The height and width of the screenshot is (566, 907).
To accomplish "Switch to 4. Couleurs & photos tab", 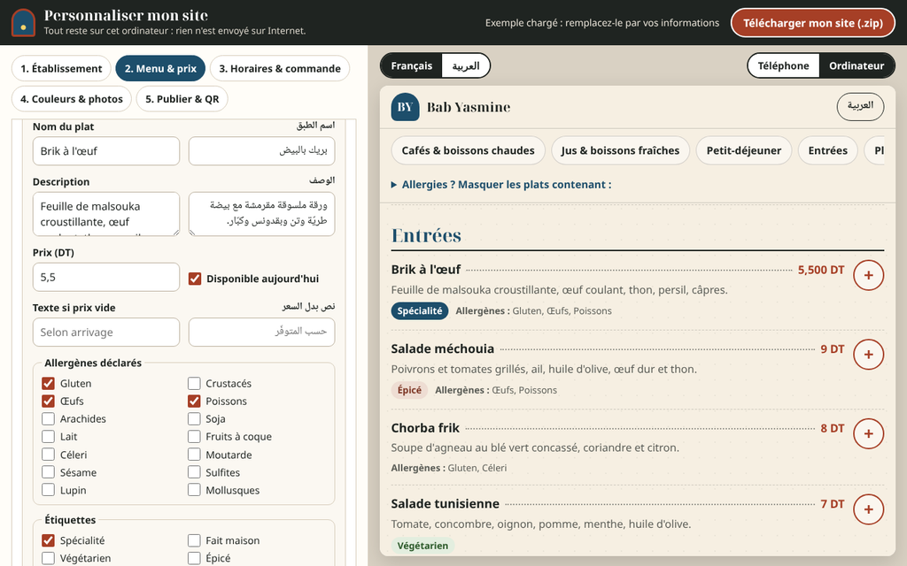I will click(72, 99).
